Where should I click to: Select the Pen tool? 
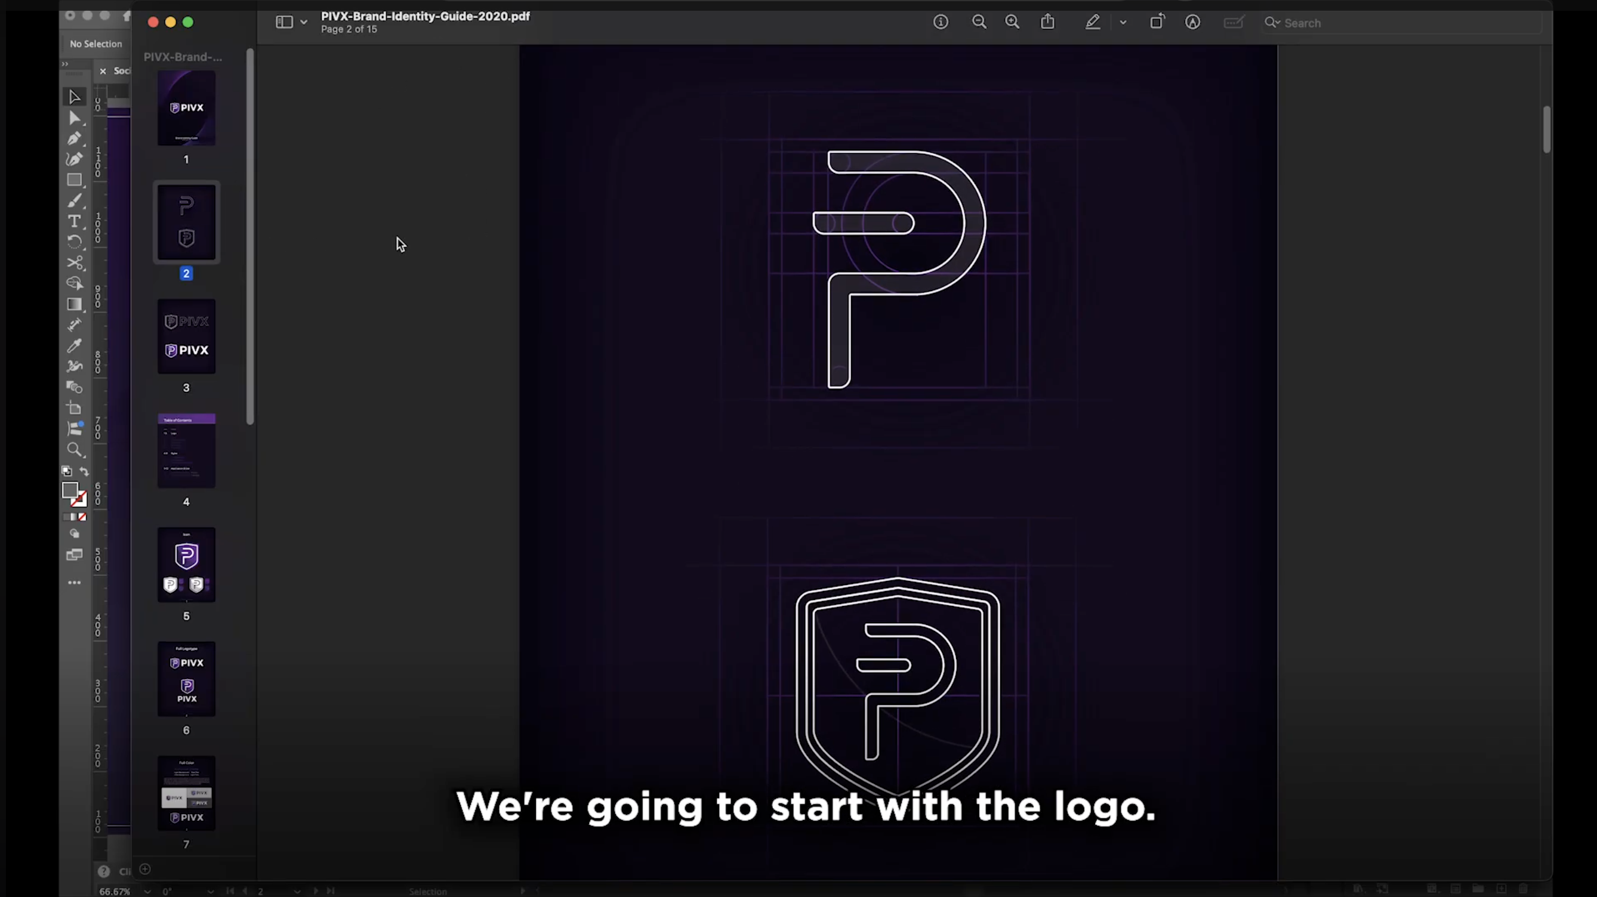75,140
